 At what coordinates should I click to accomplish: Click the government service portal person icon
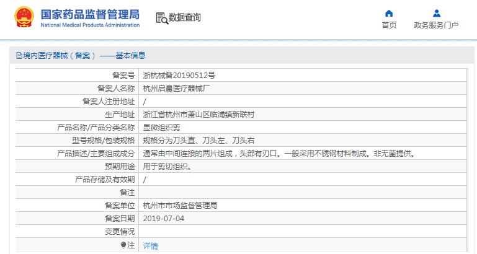(437, 14)
